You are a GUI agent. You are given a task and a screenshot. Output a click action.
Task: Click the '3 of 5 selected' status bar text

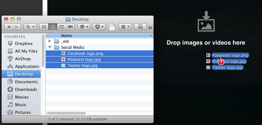pos(78,119)
